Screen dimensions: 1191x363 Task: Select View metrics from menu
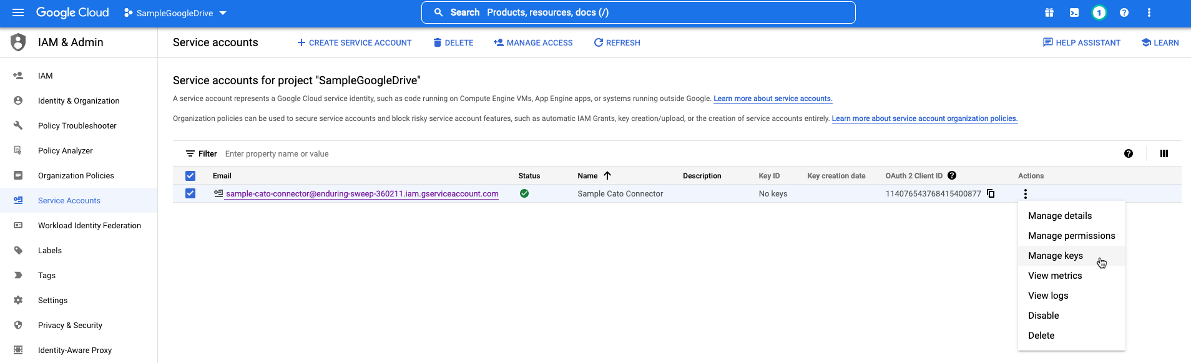click(x=1072, y=276)
